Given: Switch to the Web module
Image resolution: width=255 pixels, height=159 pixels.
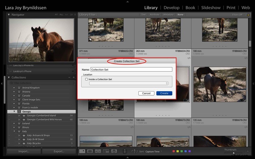Looking at the screenshot, I should tap(245, 7).
